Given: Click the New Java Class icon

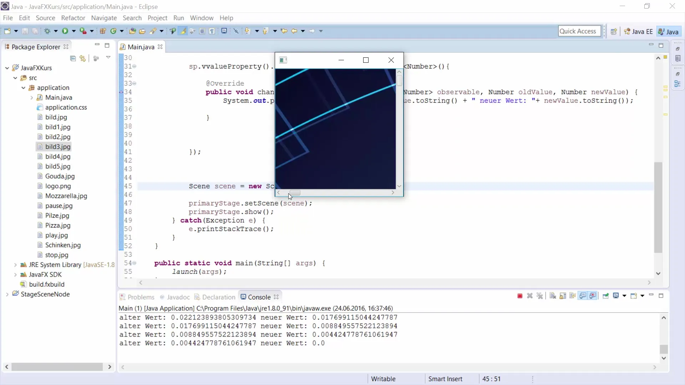Looking at the screenshot, I should [113, 31].
